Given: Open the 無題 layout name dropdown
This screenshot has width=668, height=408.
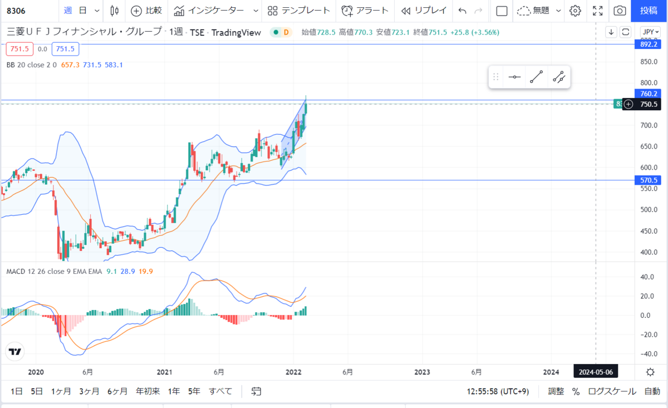Looking at the screenshot, I should (x=538, y=10).
